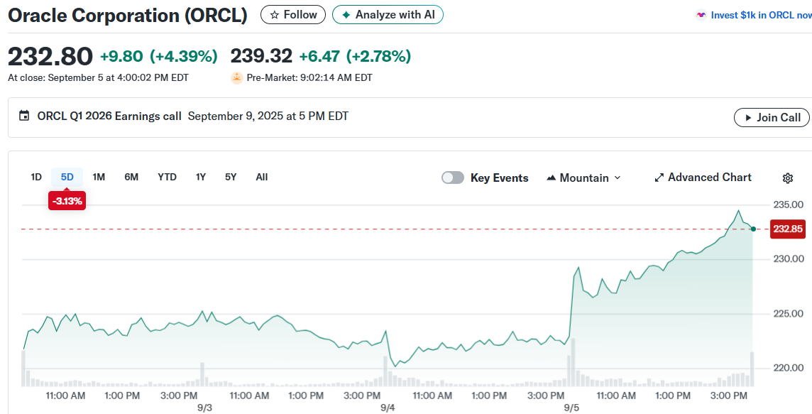Click the +9.80 (+4.39%) change text
Viewport: 812px width, 414px height.
(158, 56)
